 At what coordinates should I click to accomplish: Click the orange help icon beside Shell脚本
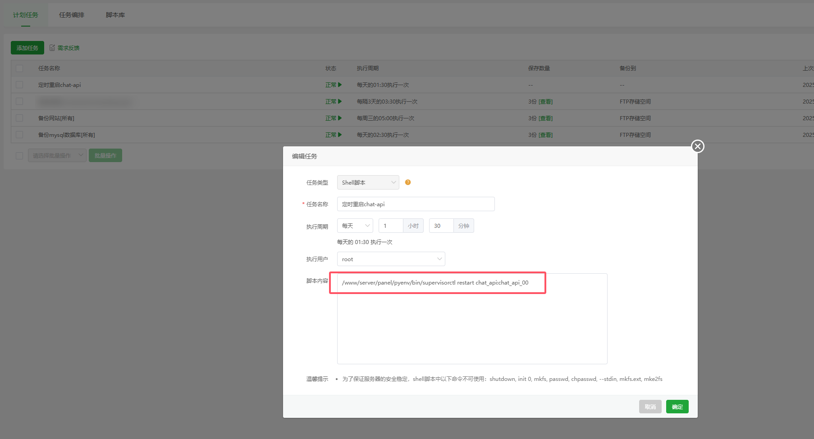point(408,182)
